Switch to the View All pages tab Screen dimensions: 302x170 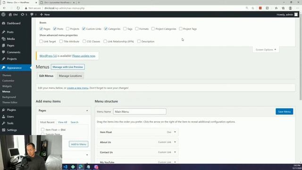[62, 122]
